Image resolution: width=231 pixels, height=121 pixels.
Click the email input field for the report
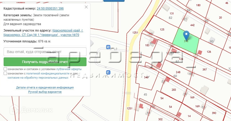[45, 52]
